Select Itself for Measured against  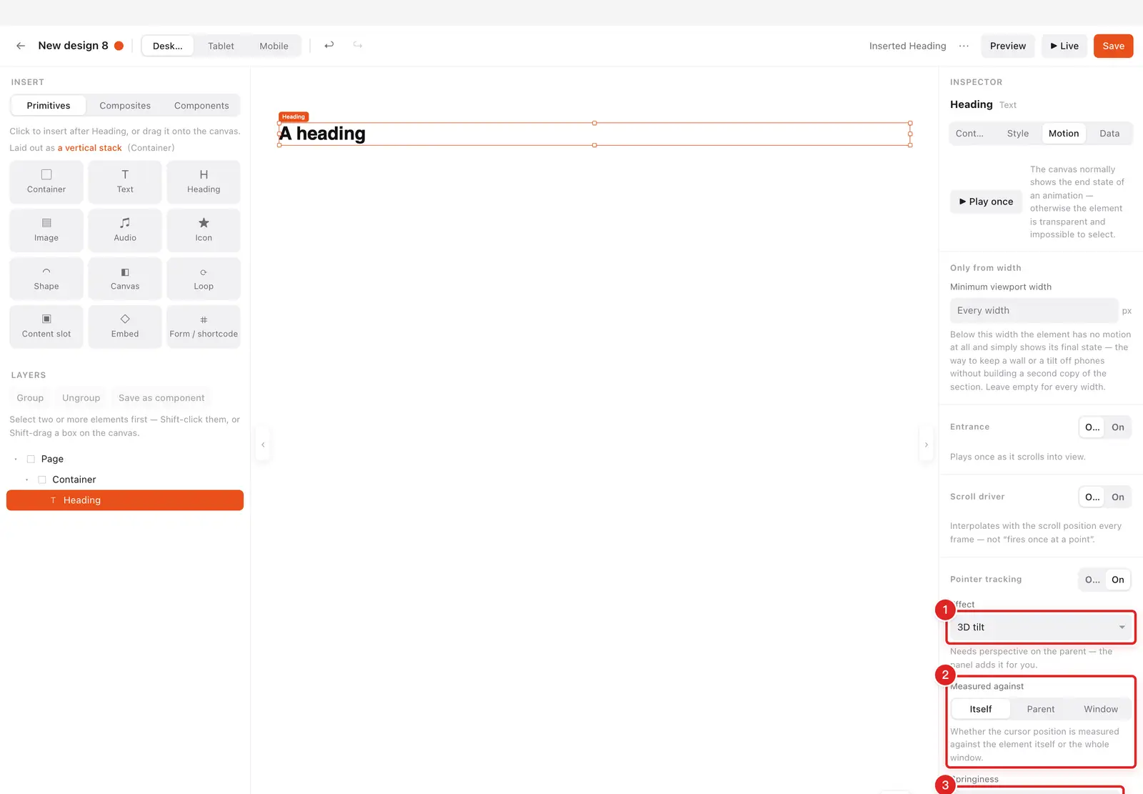click(981, 709)
